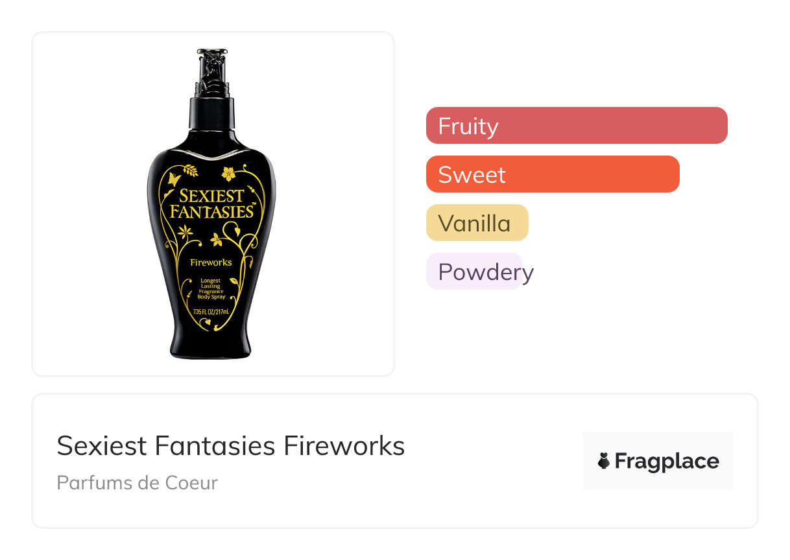Viewport: 790px width, 560px height.
Task: Click the golden butterfly on the bottle
Action: (174, 178)
